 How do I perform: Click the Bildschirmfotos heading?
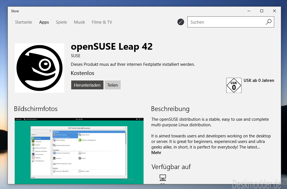pyautogui.click(x=36, y=109)
